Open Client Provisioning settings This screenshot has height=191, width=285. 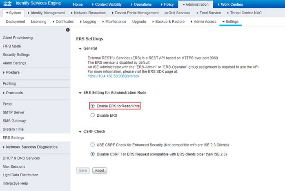click(18, 38)
